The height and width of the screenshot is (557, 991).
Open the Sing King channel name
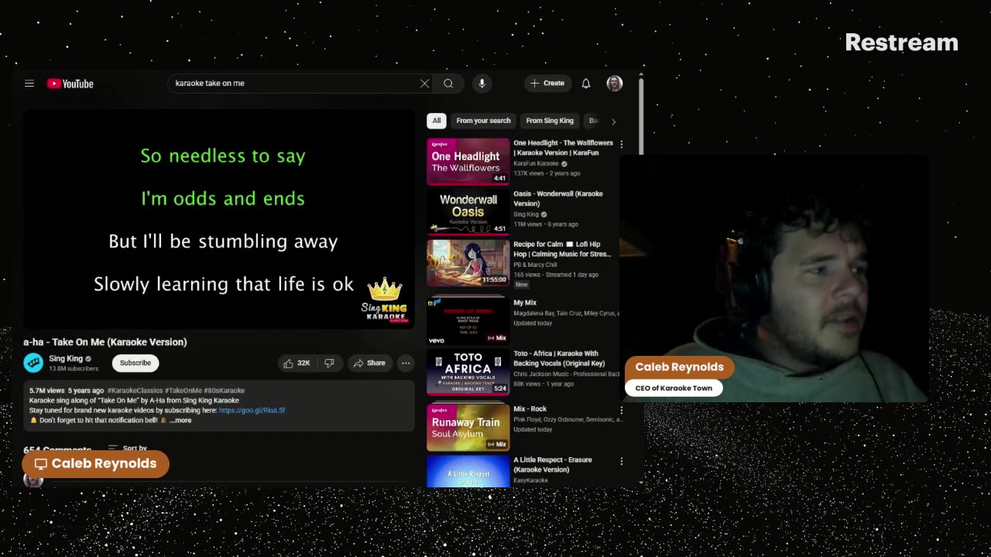(x=66, y=359)
